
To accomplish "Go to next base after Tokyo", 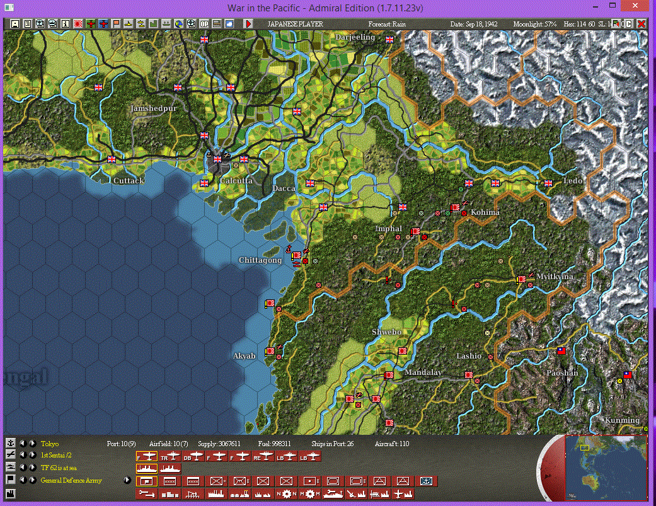I will tap(32, 443).
